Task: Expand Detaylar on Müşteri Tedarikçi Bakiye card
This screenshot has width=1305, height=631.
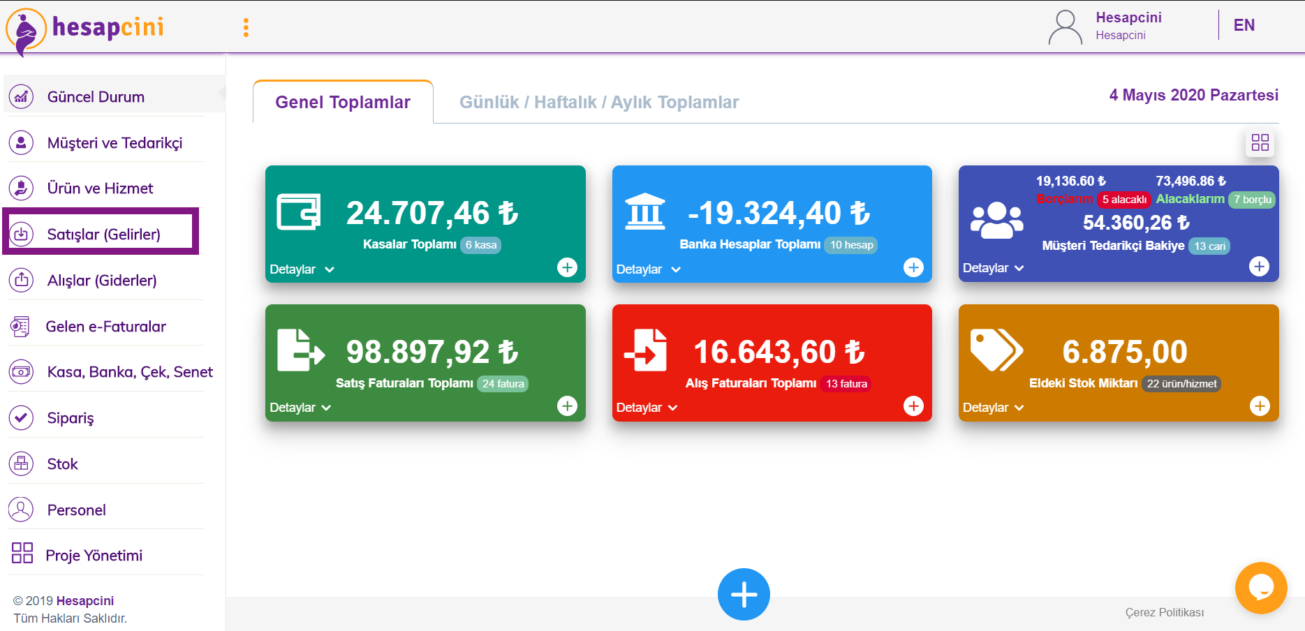Action: 993,267
